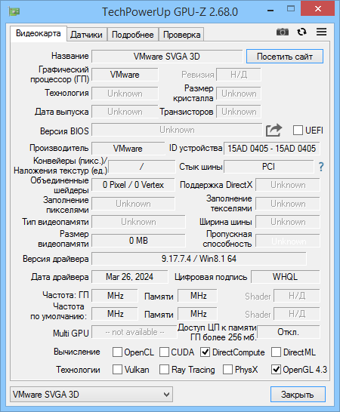Click the Закрыть button
340x412 pixels.
tap(298, 394)
